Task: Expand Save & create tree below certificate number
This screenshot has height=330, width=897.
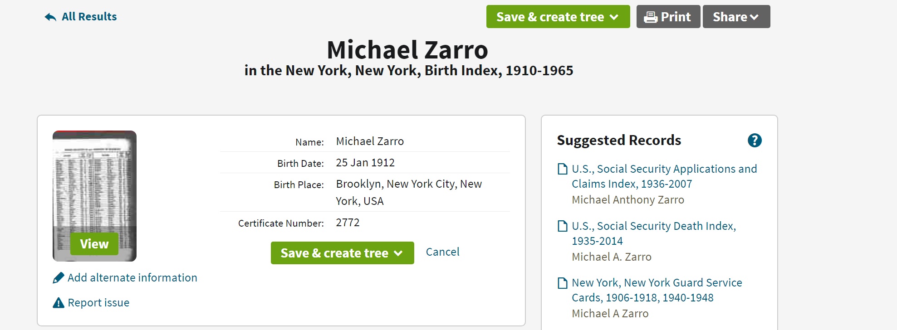Action: click(342, 253)
